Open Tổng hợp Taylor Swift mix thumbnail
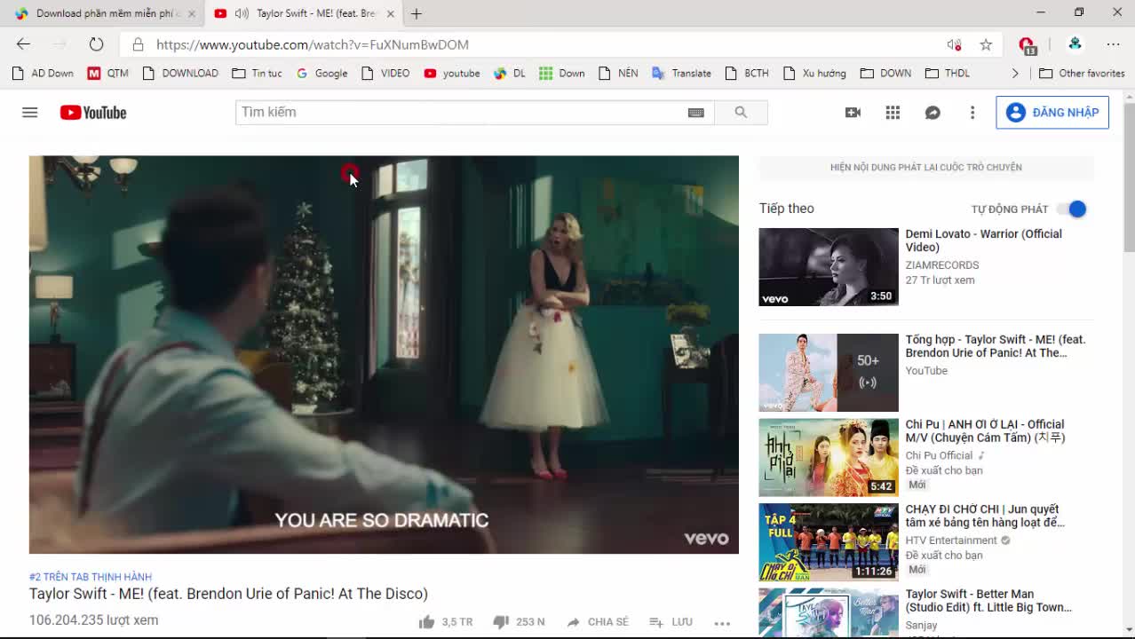This screenshot has height=639, width=1135. (829, 373)
